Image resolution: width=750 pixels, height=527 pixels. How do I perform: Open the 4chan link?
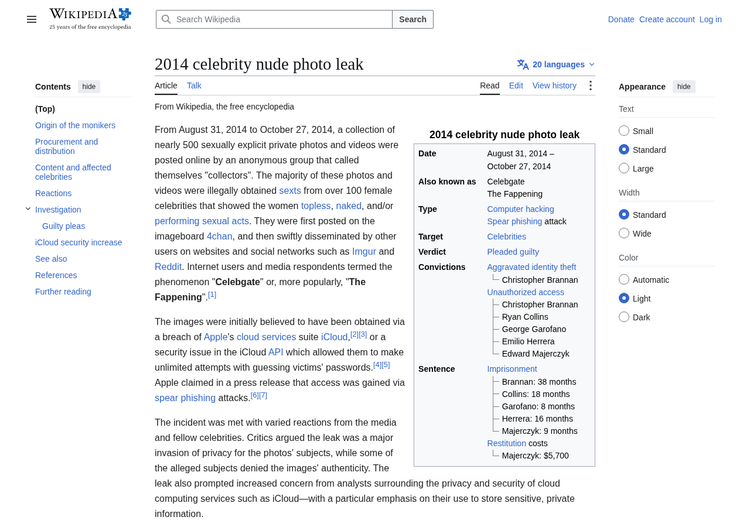tap(220, 236)
